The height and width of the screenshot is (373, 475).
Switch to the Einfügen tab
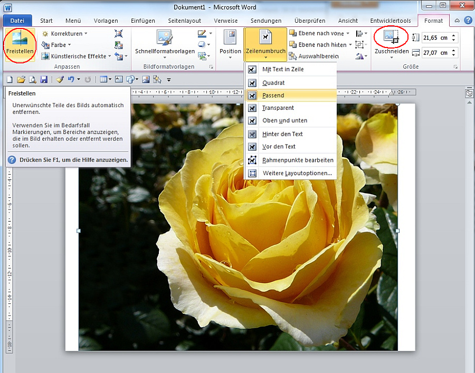click(x=143, y=21)
